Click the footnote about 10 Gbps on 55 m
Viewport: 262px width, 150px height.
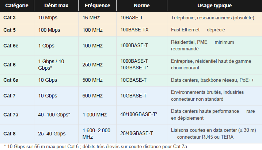(96, 146)
